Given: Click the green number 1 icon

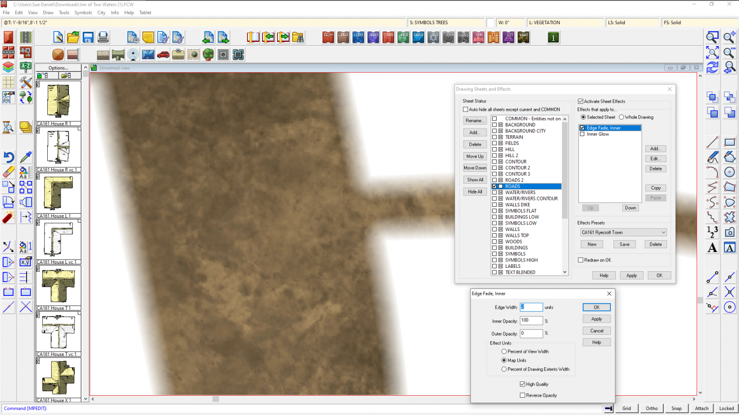Looking at the screenshot, I should click(x=553, y=37).
